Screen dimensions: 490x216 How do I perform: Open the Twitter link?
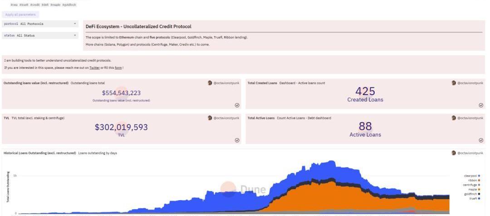click(94, 68)
